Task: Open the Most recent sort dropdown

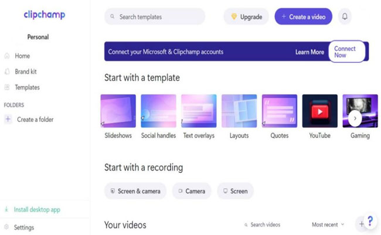Action: (328, 224)
